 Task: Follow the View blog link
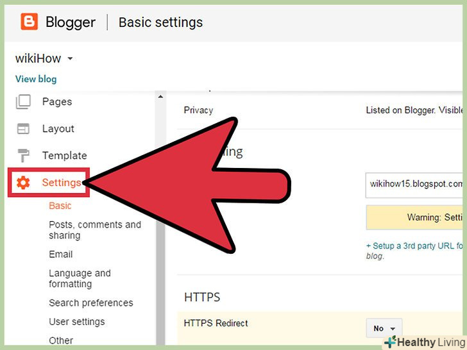(36, 79)
